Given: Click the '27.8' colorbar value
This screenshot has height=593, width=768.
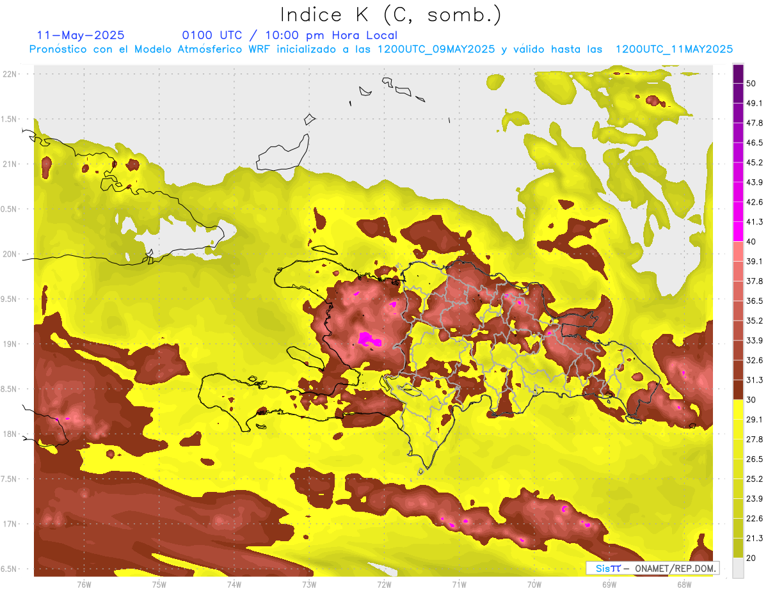Looking at the screenshot, I should pos(754,439).
